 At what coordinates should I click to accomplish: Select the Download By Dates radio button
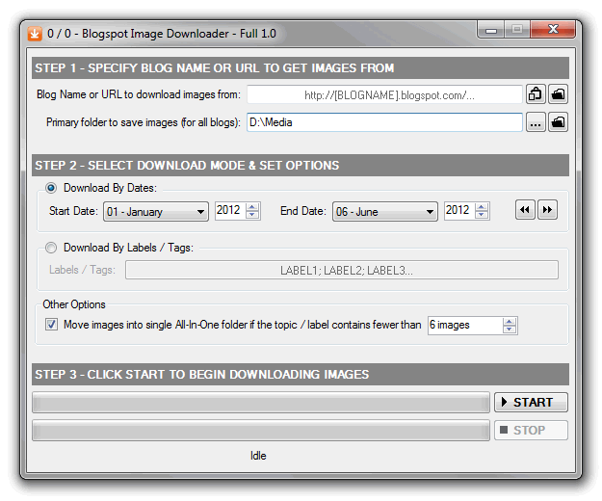(x=51, y=188)
